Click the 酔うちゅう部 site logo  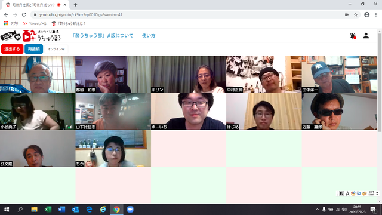(x=42, y=36)
